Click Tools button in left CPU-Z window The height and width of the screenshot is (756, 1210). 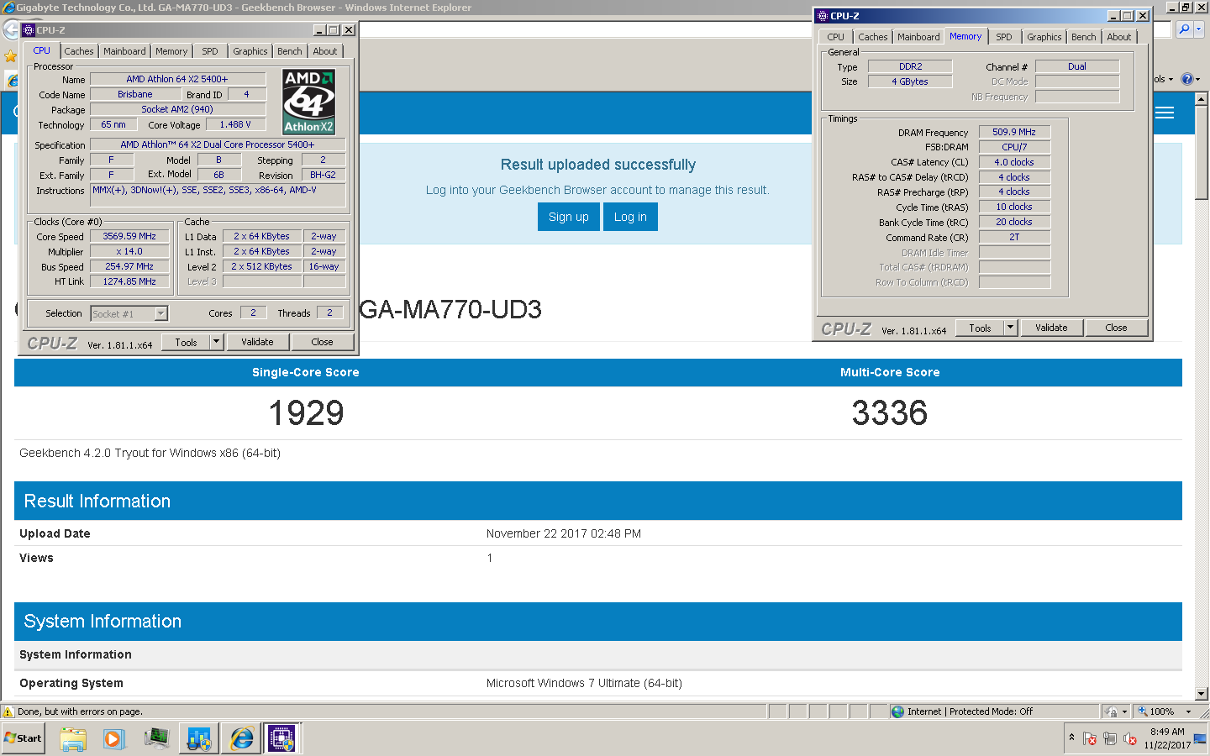pos(186,342)
